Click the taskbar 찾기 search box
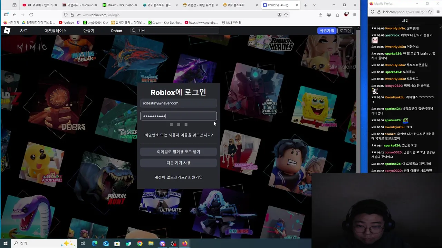Image resolution: width=442 pixels, height=248 pixels. [x=44, y=243]
